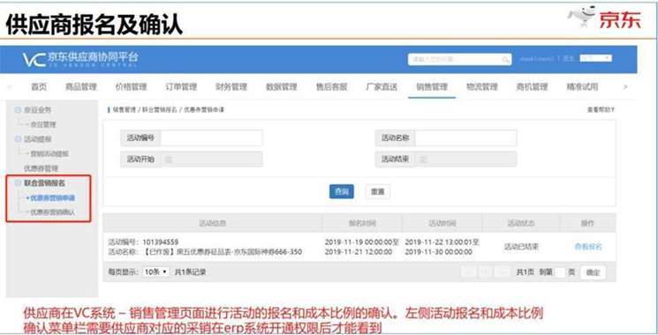
Task: Open the 活动开始 date picker calendar icon
Action: [169, 160]
